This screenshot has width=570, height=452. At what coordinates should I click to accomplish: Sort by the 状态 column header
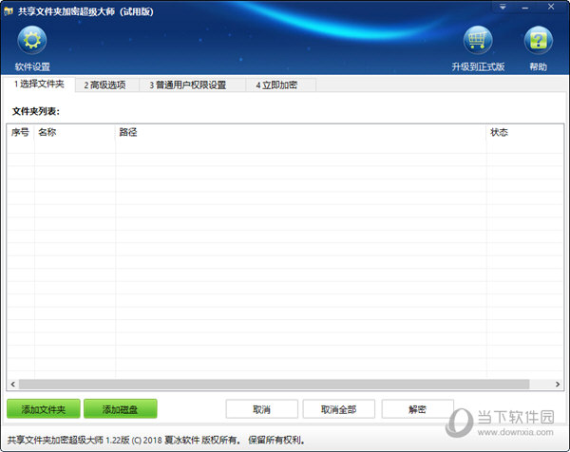[x=525, y=132]
